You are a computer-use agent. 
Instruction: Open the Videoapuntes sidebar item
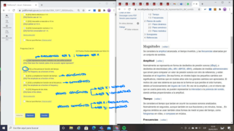pos(7,27)
